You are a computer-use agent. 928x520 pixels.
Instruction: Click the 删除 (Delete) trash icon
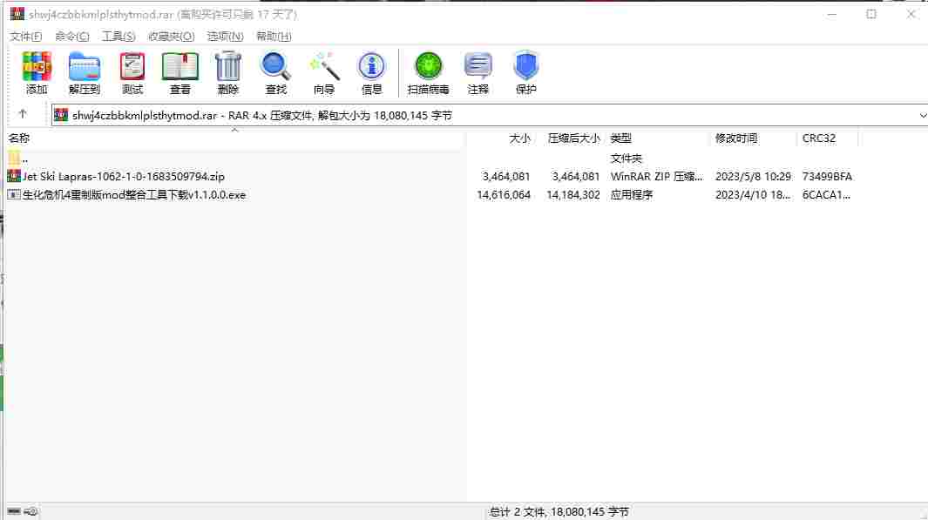click(227, 72)
